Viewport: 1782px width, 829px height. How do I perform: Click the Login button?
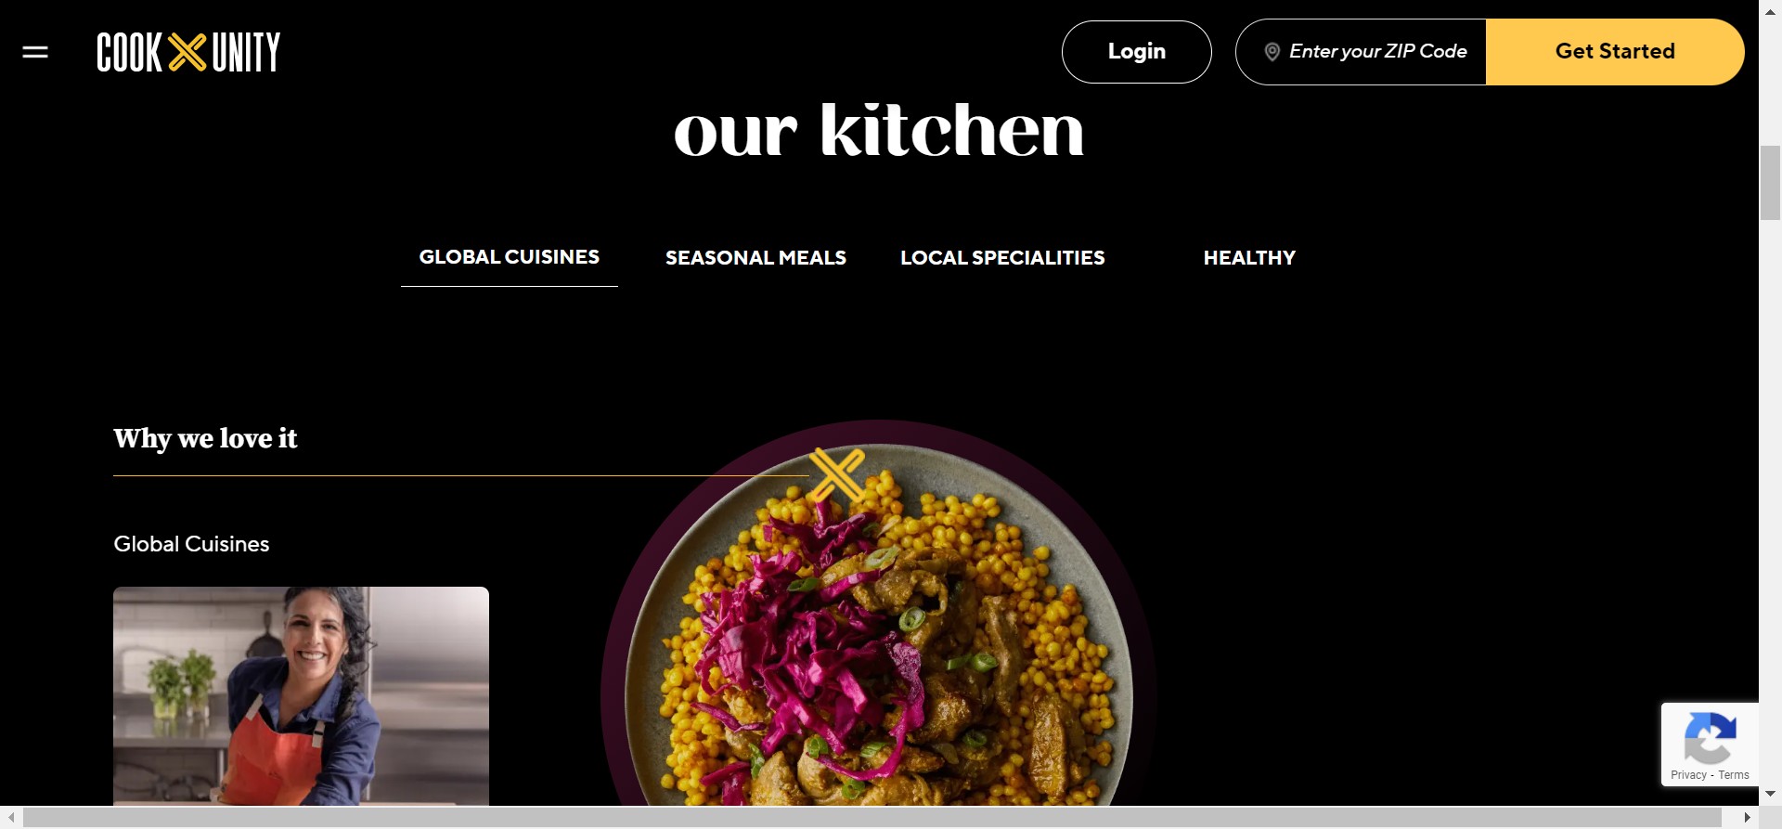click(1136, 52)
